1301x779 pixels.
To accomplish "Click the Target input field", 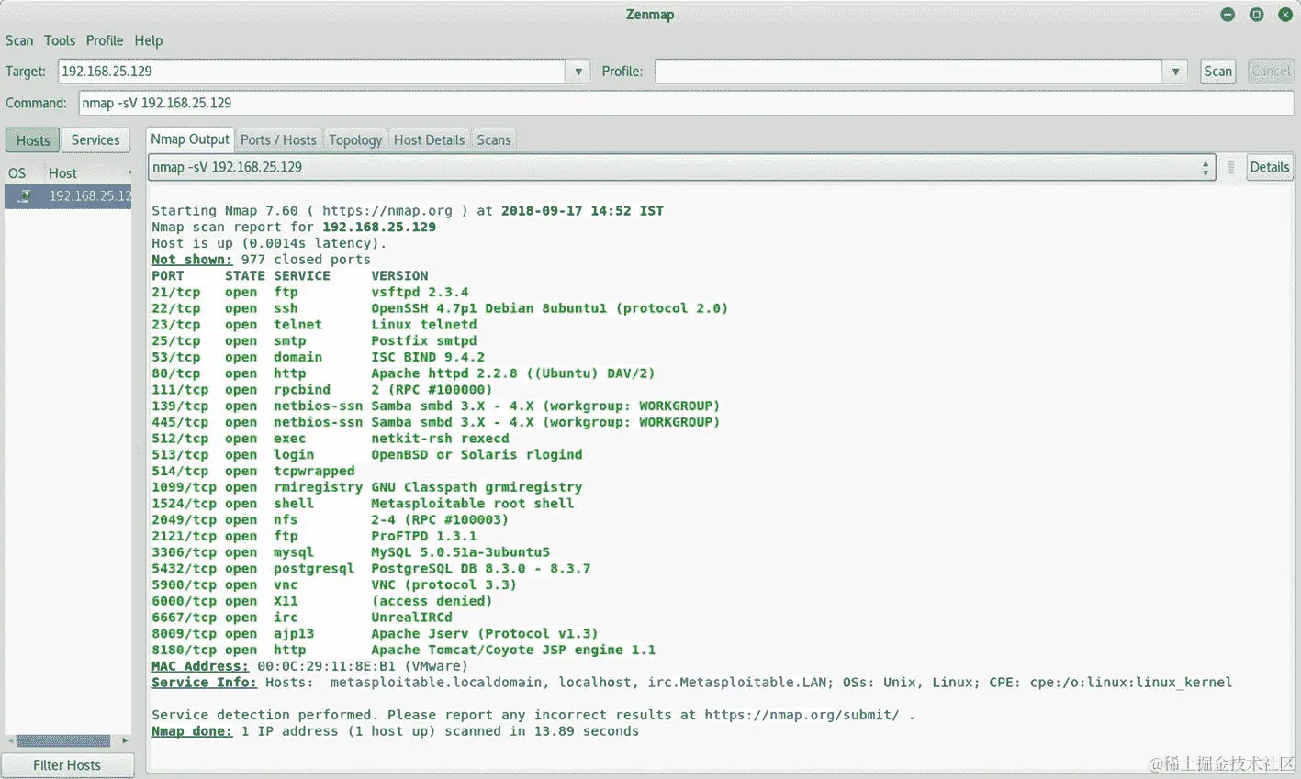I will (312, 72).
